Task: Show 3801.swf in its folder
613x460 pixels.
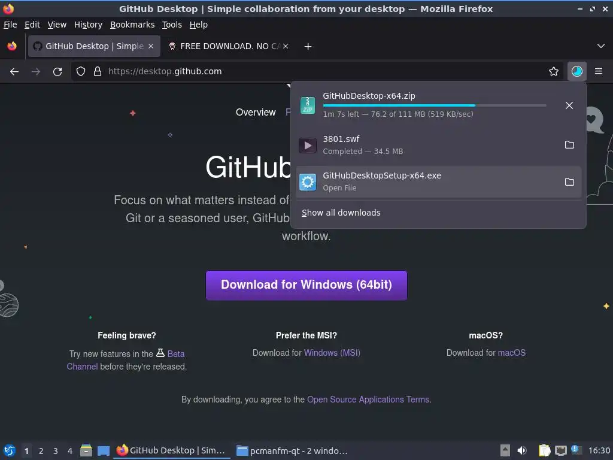Action: pos(570,145)
